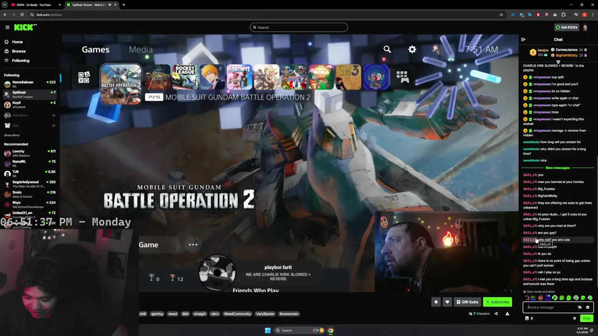
Task: Open Browse in the sidebar
Action: point(19,51)
